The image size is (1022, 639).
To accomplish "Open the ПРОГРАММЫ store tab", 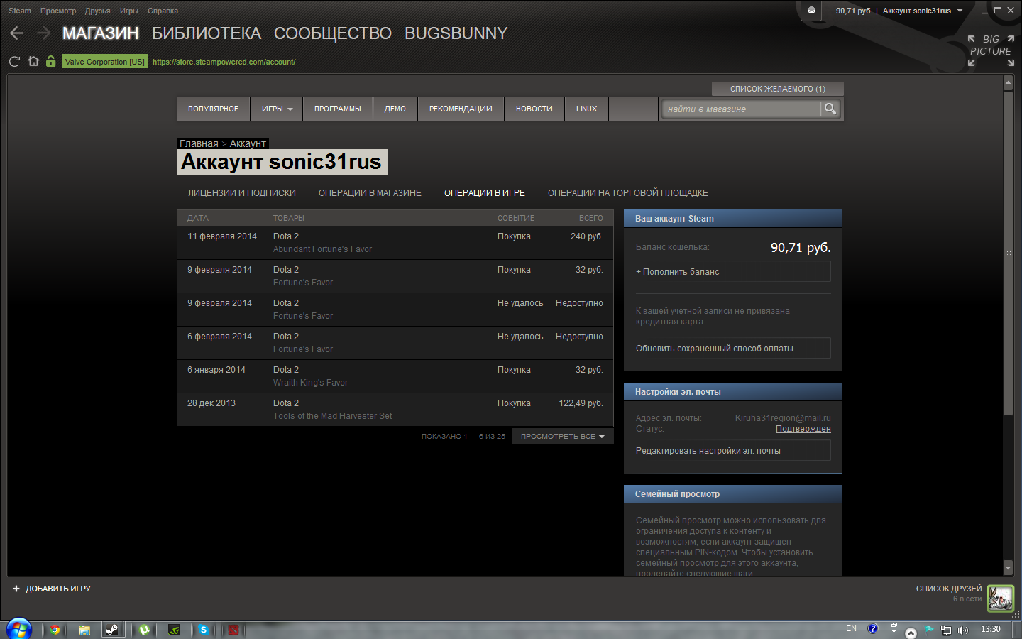I will pos(338,109).
